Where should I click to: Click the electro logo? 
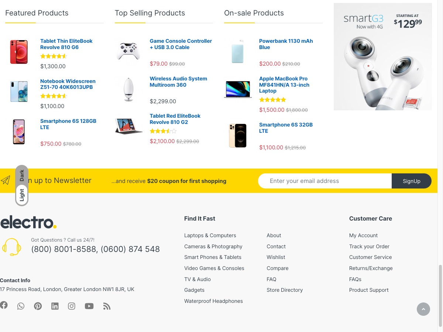[28, 222]
